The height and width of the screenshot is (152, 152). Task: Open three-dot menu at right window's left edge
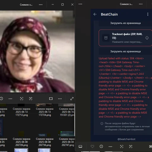pos(80,4)
